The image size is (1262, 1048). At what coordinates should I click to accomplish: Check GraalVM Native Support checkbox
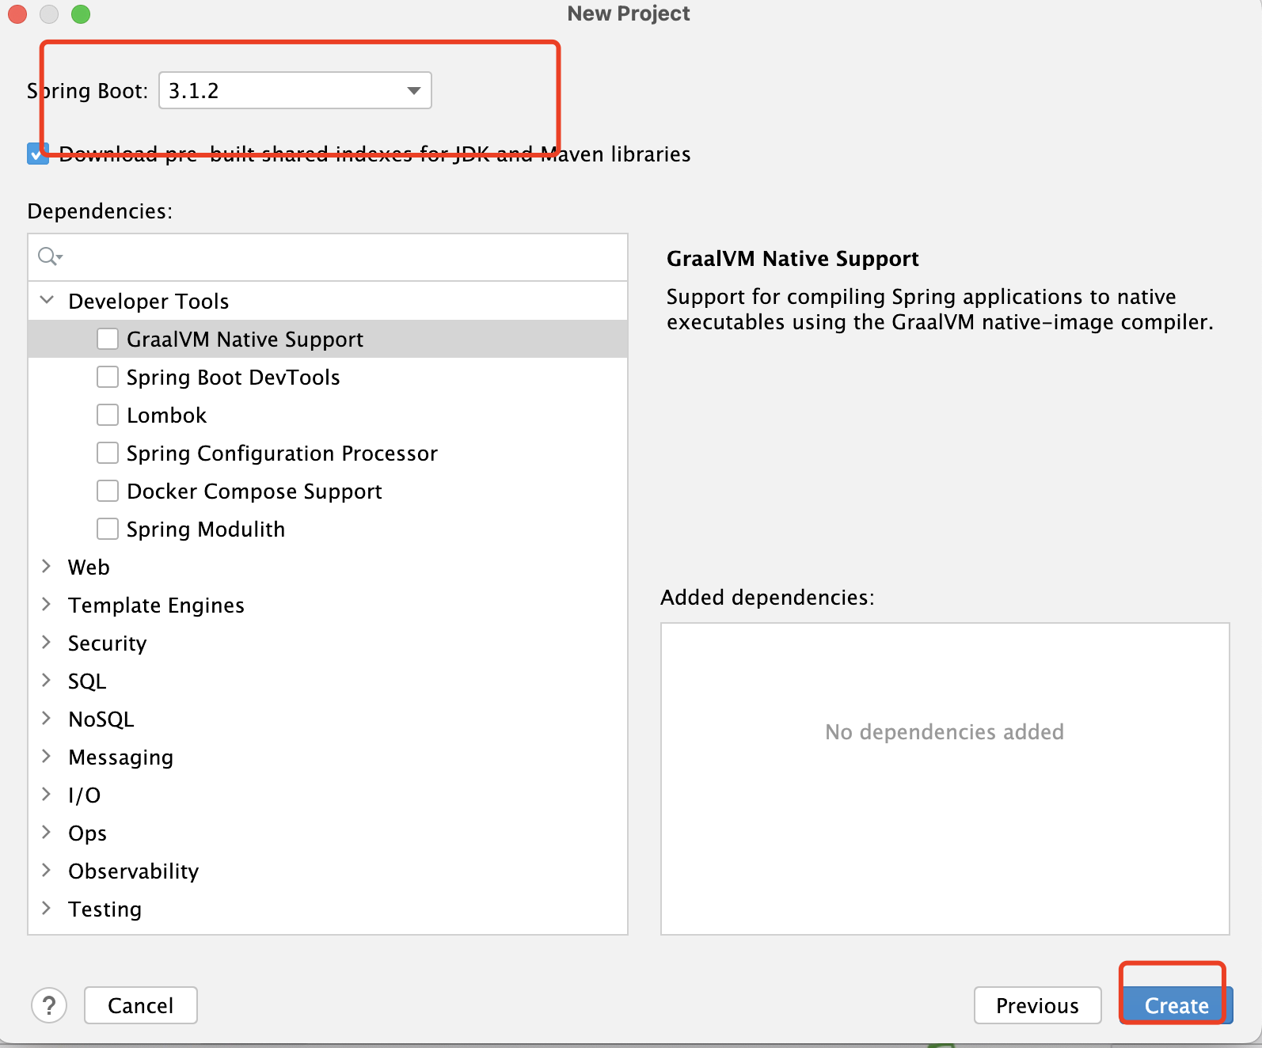[108, 339]
